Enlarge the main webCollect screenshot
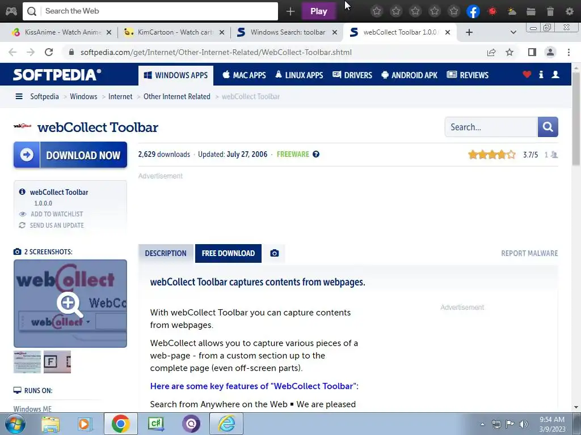This screenshot has height=435, width=581. tap(70, 304)
